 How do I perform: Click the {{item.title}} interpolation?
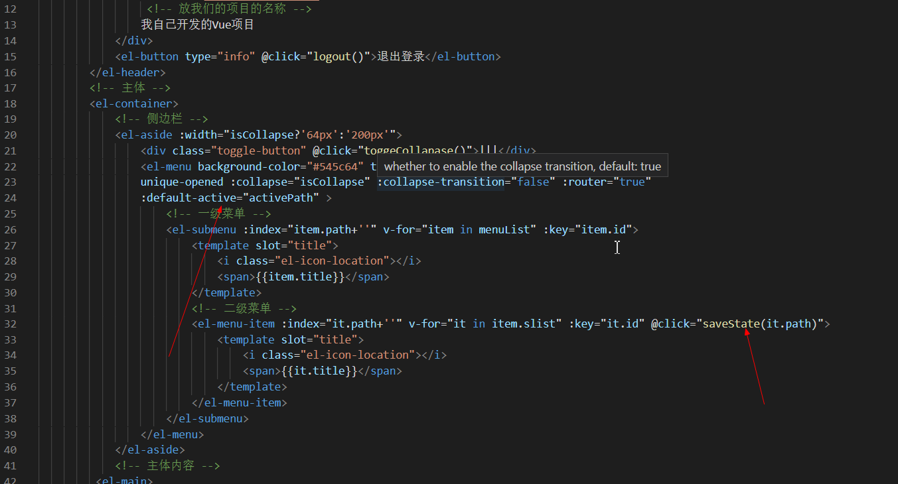tap(300, 276)
